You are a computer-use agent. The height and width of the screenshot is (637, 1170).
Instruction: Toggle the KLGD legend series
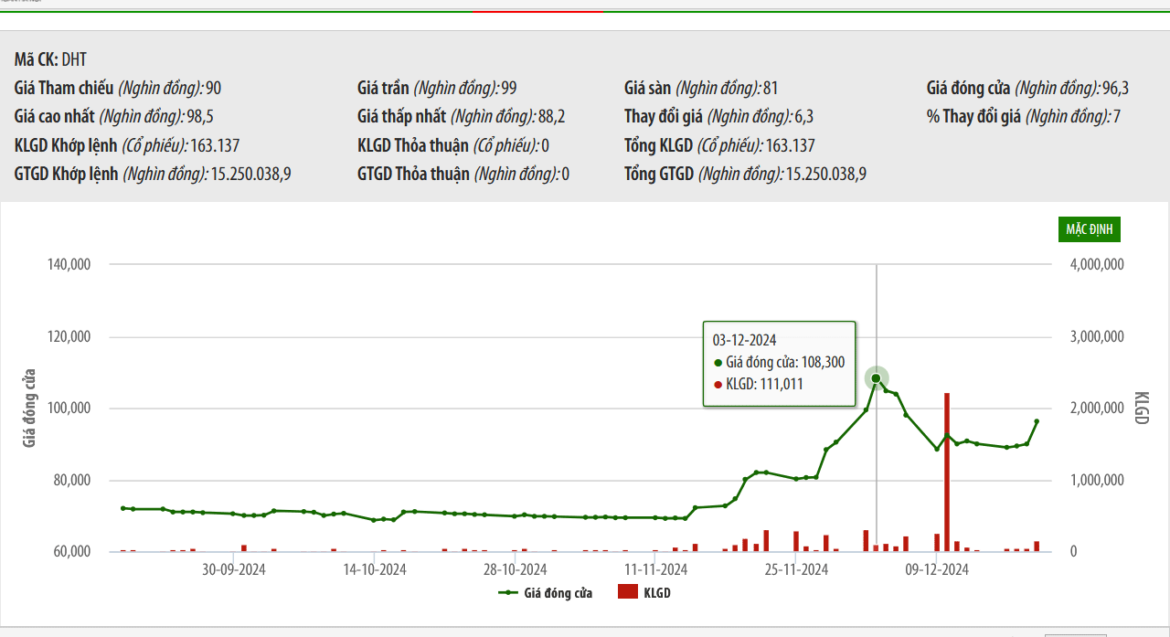pos(644,593)
